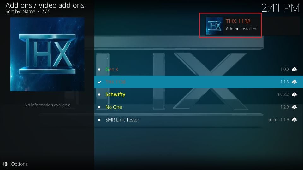Click the square bullet beside Schwifty
The width and height of the screenshot is (303, 170).
click(x=99, y=94)
